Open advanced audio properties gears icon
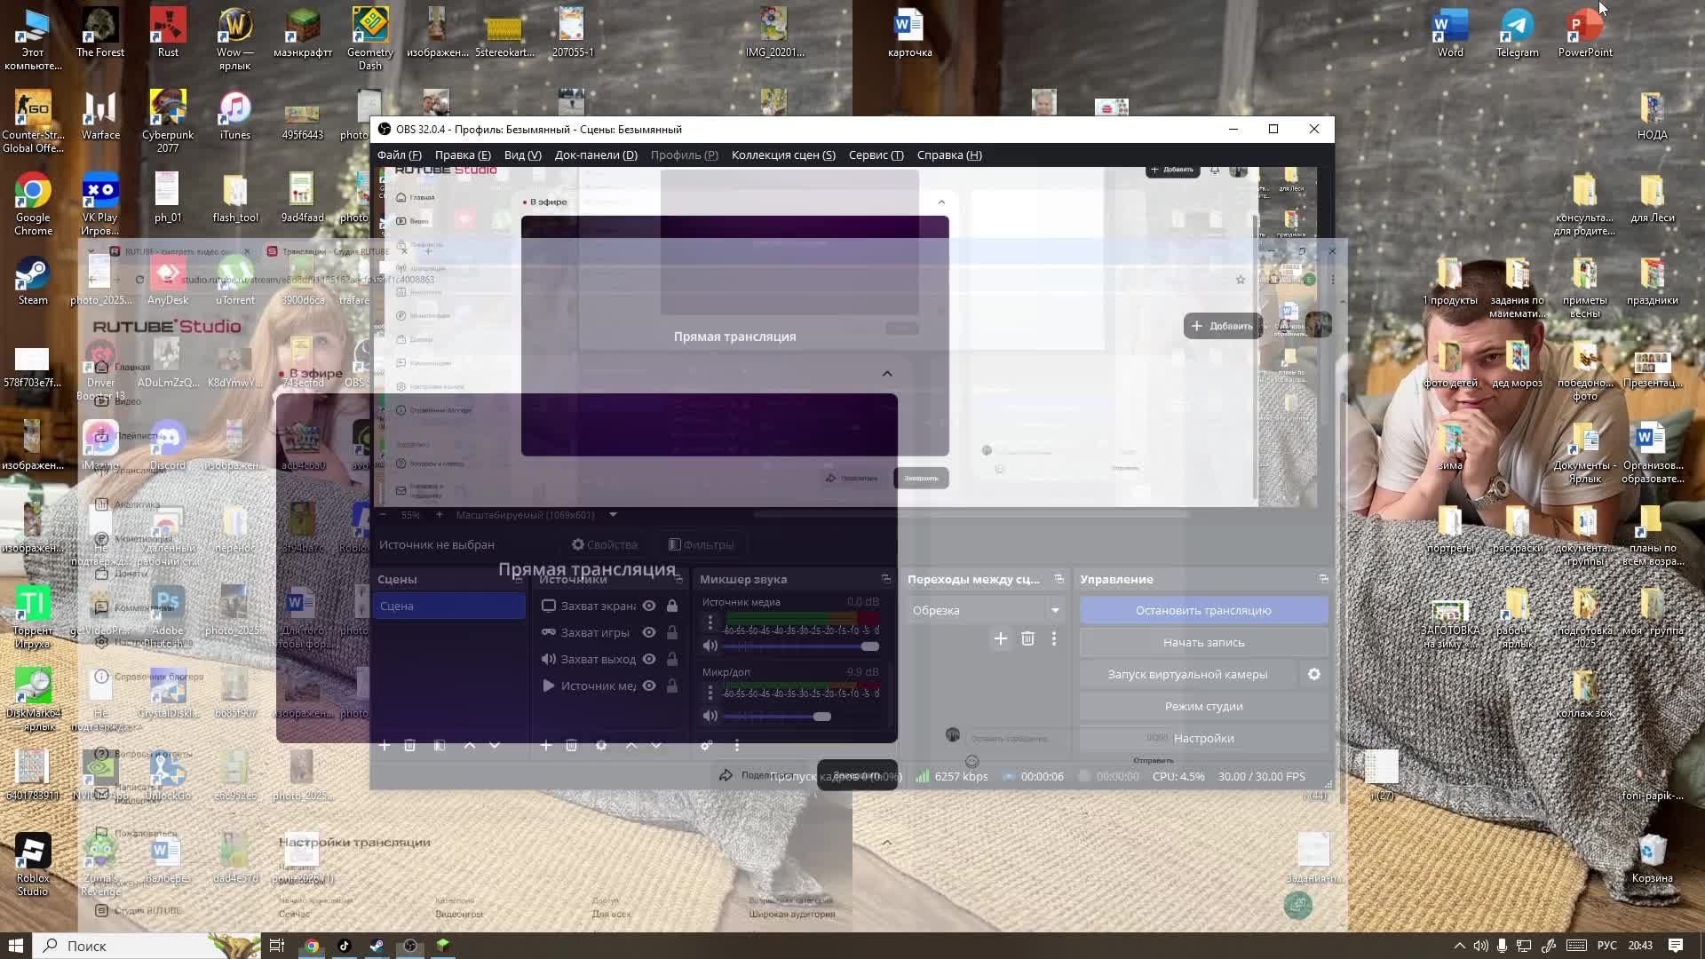Image resolution: width=1705 pixels, height=959 pixels. coord(707,746)
